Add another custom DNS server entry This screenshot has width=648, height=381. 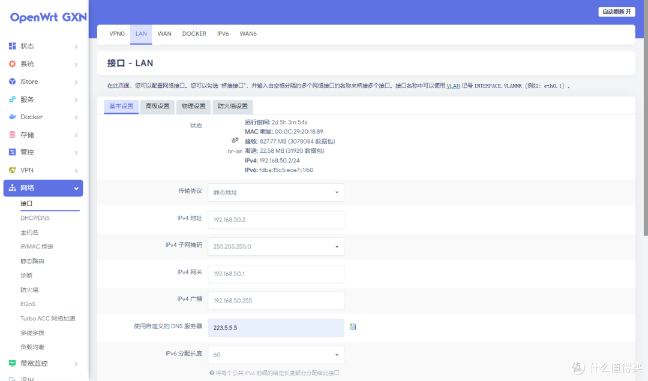point(352,326)
